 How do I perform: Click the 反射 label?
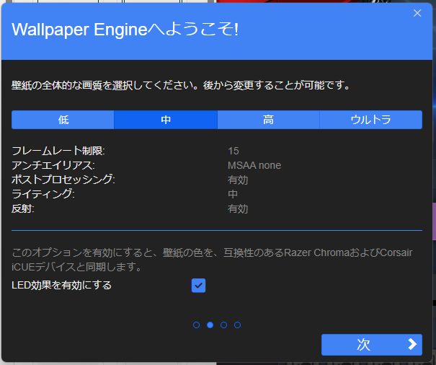coord(23,208)
